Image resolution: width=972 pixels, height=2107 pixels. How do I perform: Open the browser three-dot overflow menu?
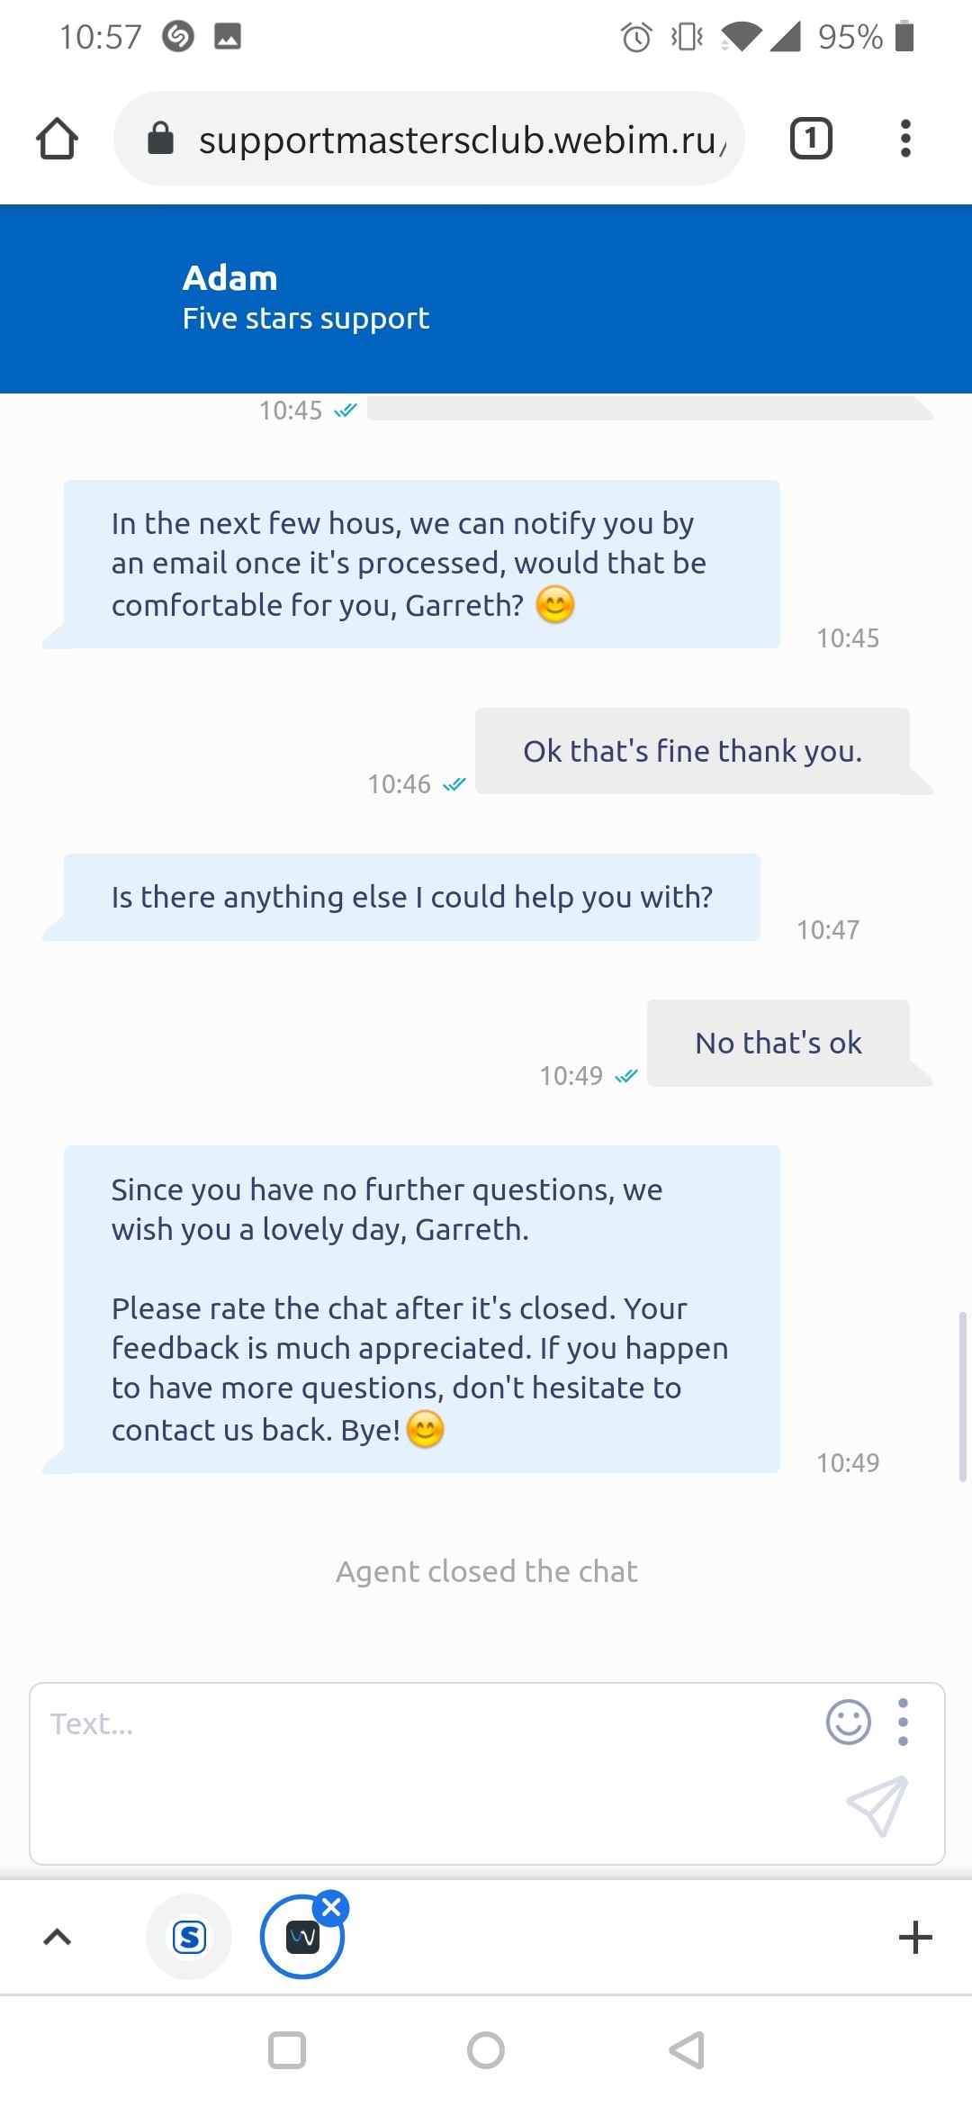[905, 140]
